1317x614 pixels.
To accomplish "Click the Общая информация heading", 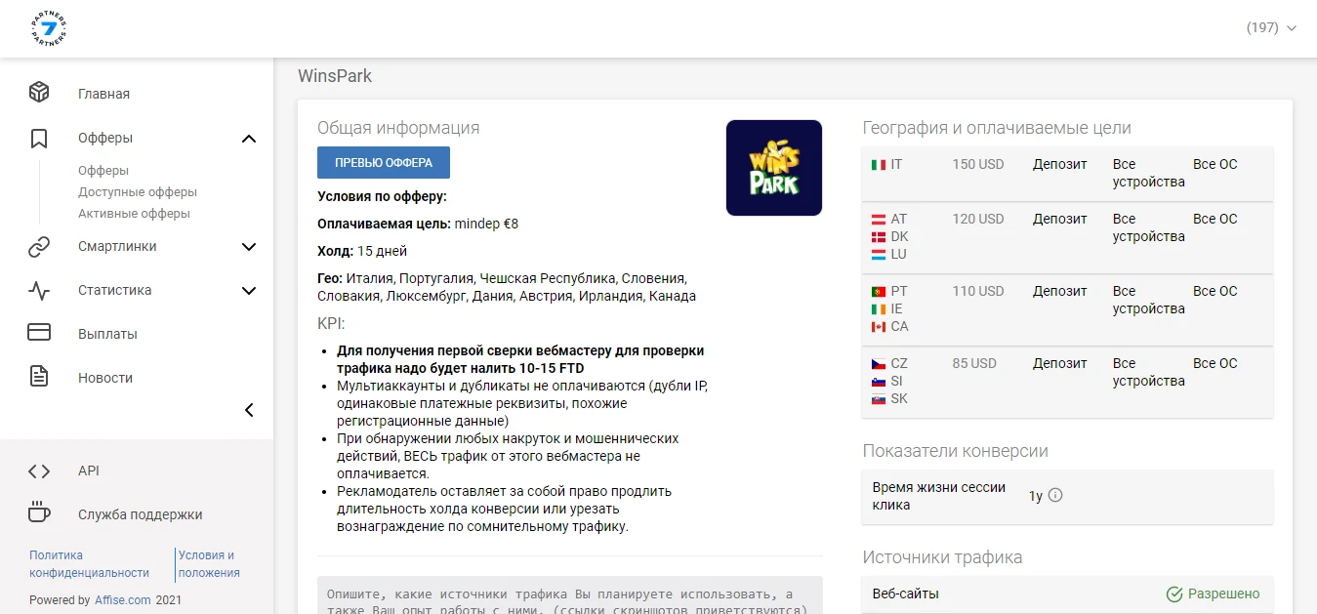I will [x=398, y=128].
